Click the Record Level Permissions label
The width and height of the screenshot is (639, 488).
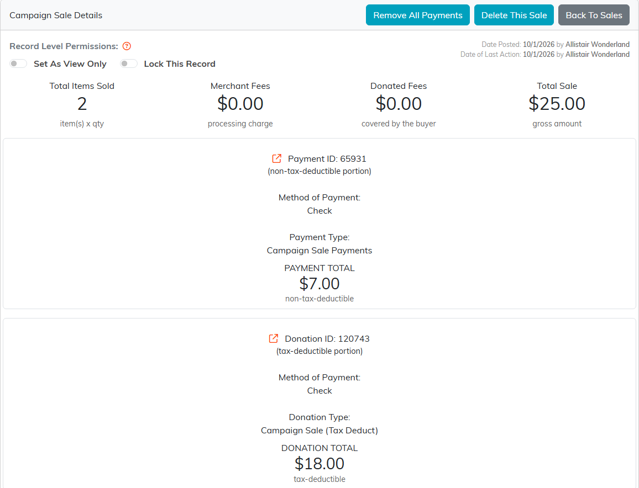coord(64,46)
